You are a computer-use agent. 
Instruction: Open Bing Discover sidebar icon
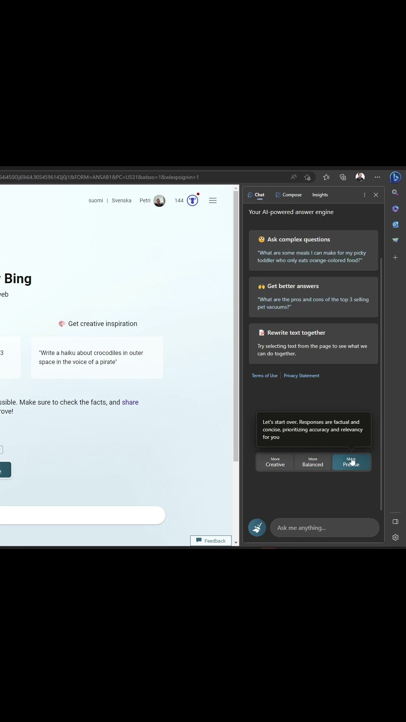pyautogui.click(x=395, y=177)
